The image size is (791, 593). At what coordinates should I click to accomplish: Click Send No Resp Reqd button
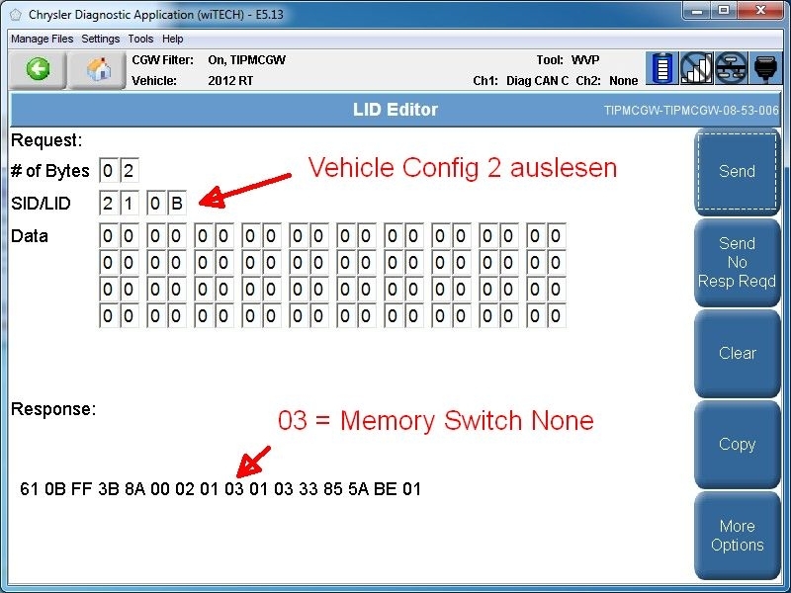pyautogui.click(x=737, y=262)
